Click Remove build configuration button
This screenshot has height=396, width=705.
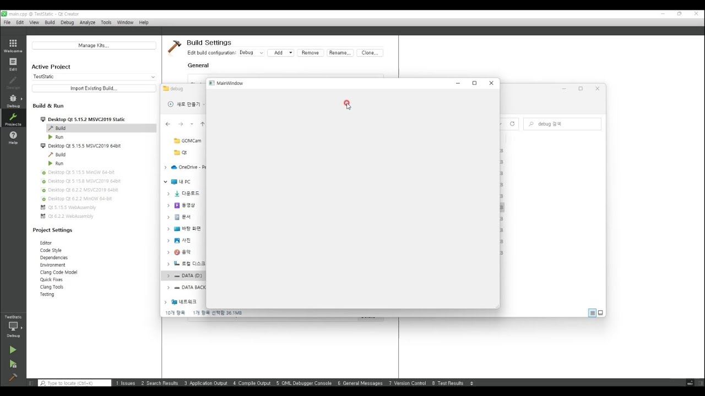click(x=310, y=53)
